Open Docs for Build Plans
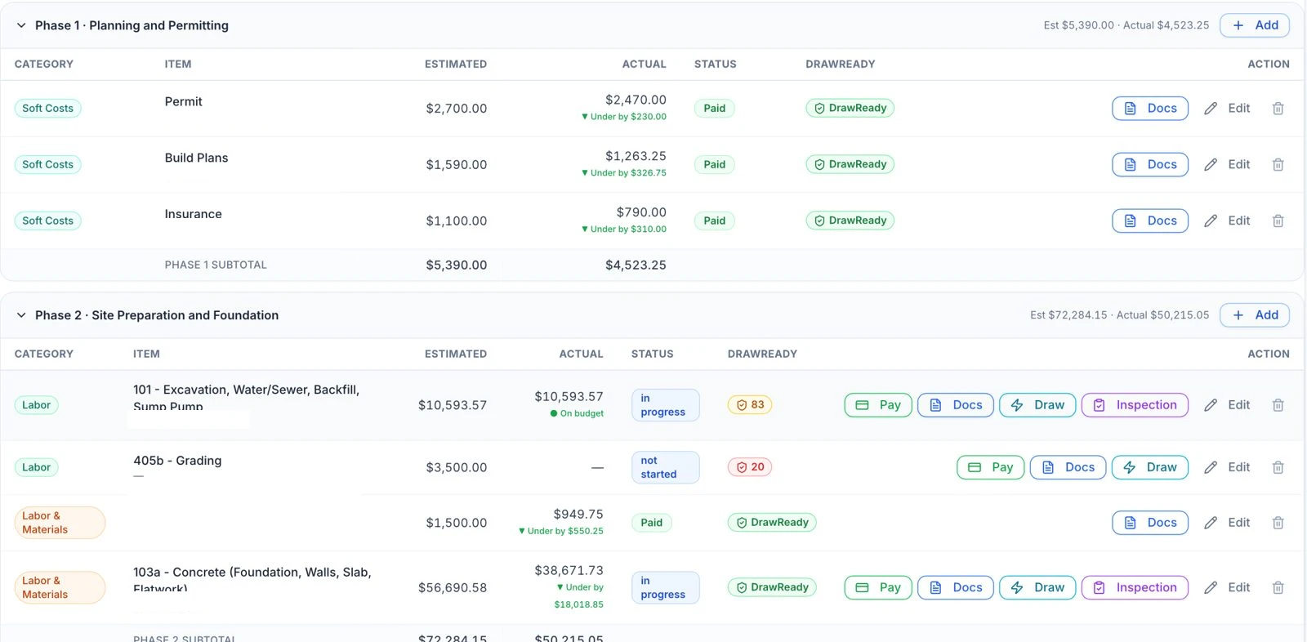The height and width of the screenshot is (642, 1307). click(1150, 164)
